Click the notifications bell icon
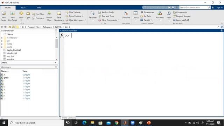The height and width of the screenshot is (126, 224). point(213,7)
